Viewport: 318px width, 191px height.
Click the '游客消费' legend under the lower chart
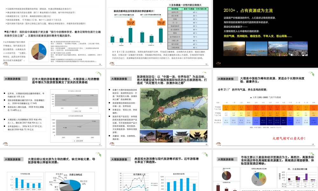pyautogui.click(x=78, y=141)
